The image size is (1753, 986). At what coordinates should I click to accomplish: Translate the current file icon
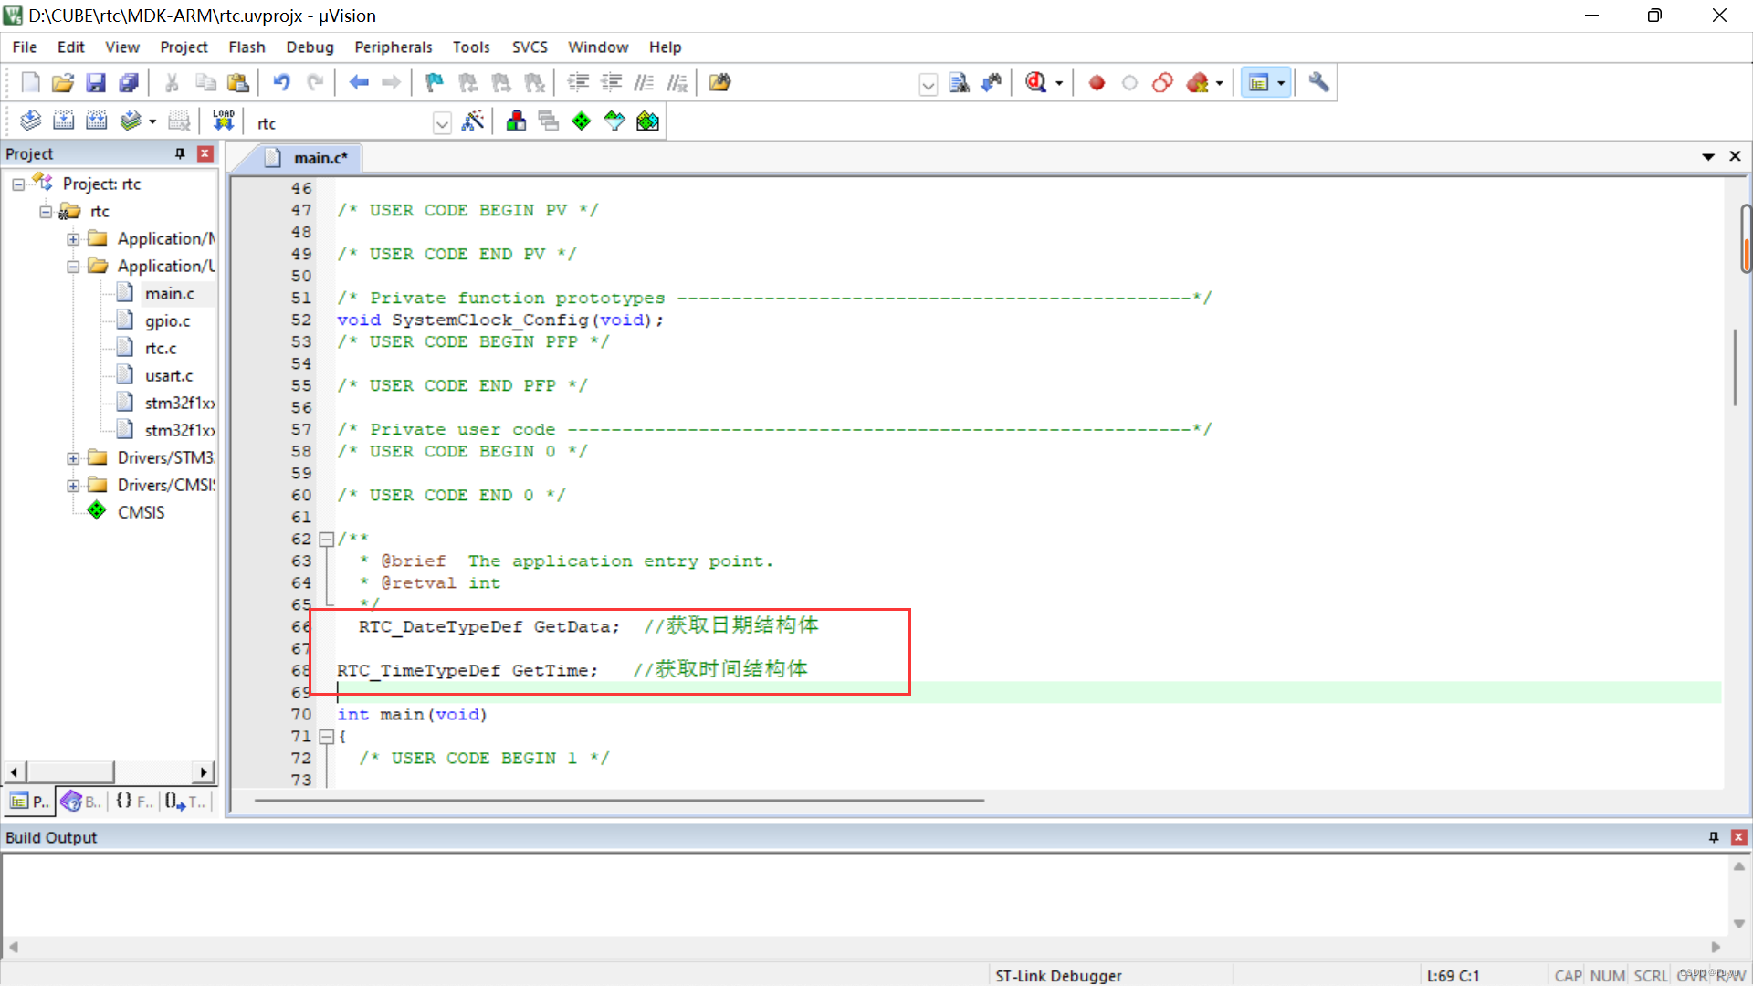click(30, 121)
